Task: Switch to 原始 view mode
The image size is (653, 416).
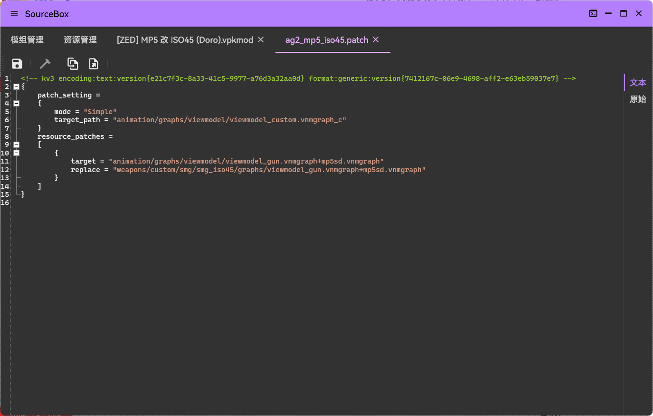Action: (638, 99)
